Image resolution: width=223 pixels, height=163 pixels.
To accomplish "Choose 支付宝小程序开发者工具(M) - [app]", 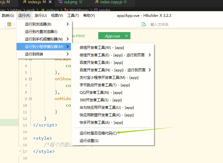I will coord(112,78).
